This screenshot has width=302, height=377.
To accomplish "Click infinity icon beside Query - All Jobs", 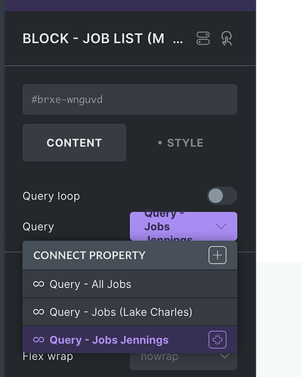I will 39,284.
